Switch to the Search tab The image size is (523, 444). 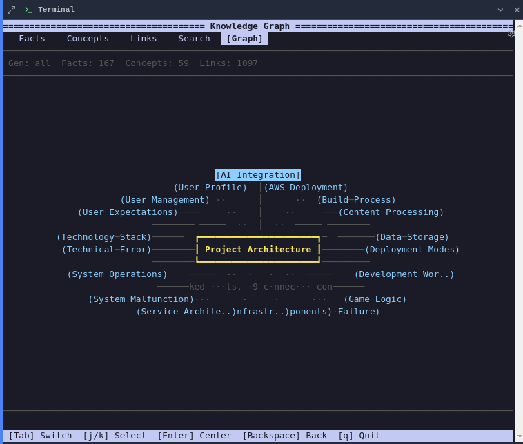[194, 39]
